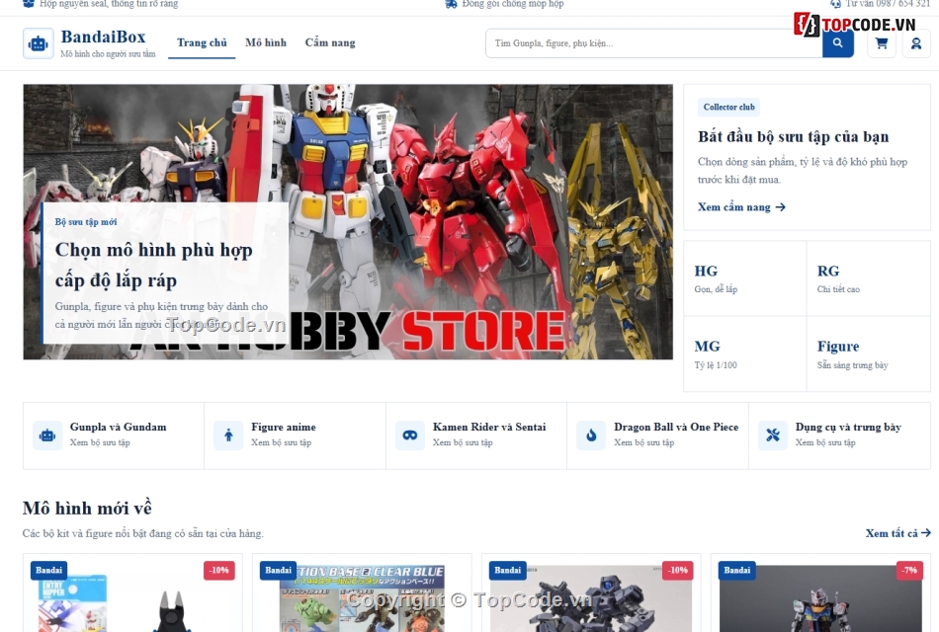Open the Cẩm nang menu item
Viewport: 939px width, 632px height.
pyautogui.click(x=330, y=42)
